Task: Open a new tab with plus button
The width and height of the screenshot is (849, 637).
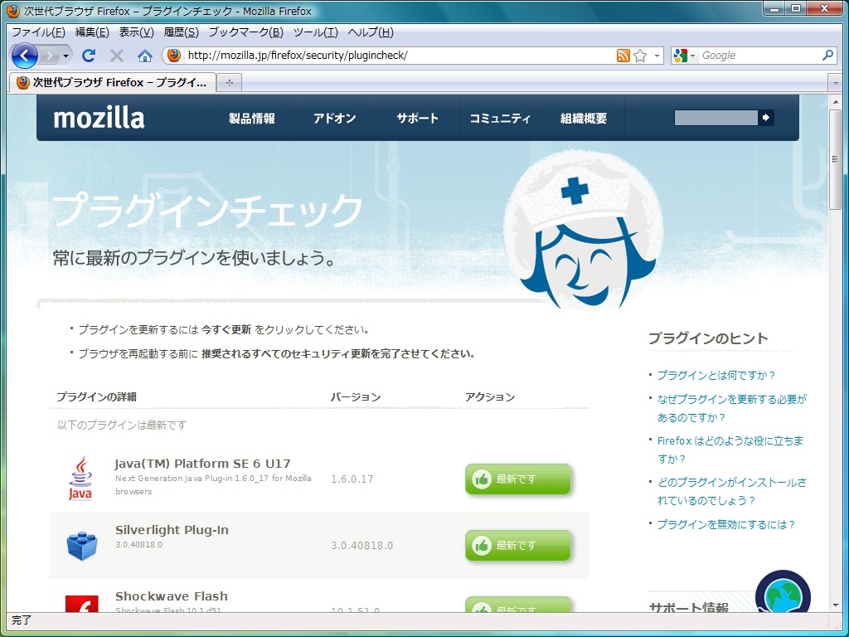Action: pyautogui.click(x=229, y=83)
